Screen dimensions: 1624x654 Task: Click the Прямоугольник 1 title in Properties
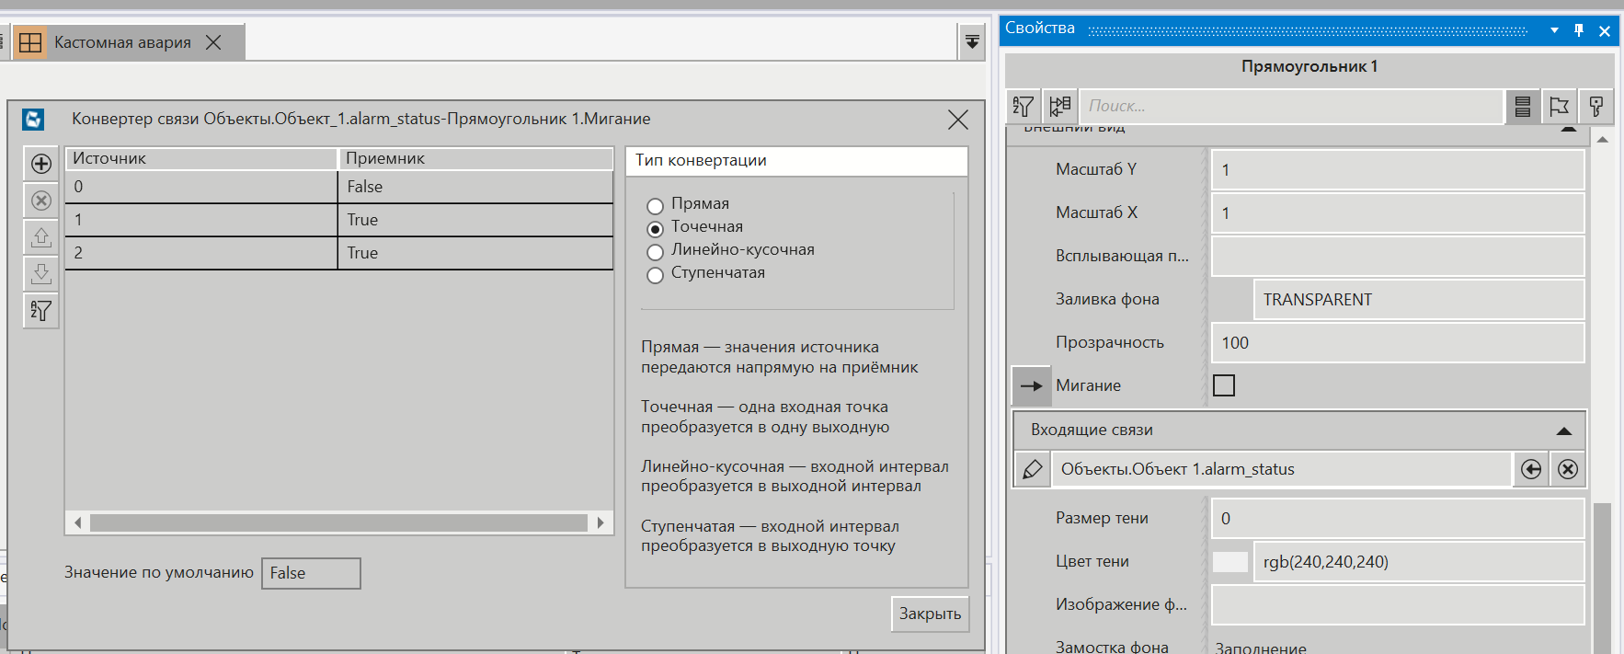point(1309,66)
